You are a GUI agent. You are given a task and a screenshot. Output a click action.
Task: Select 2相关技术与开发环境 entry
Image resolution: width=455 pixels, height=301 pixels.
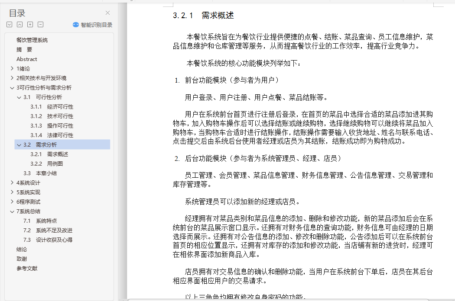tap(42, 78)
